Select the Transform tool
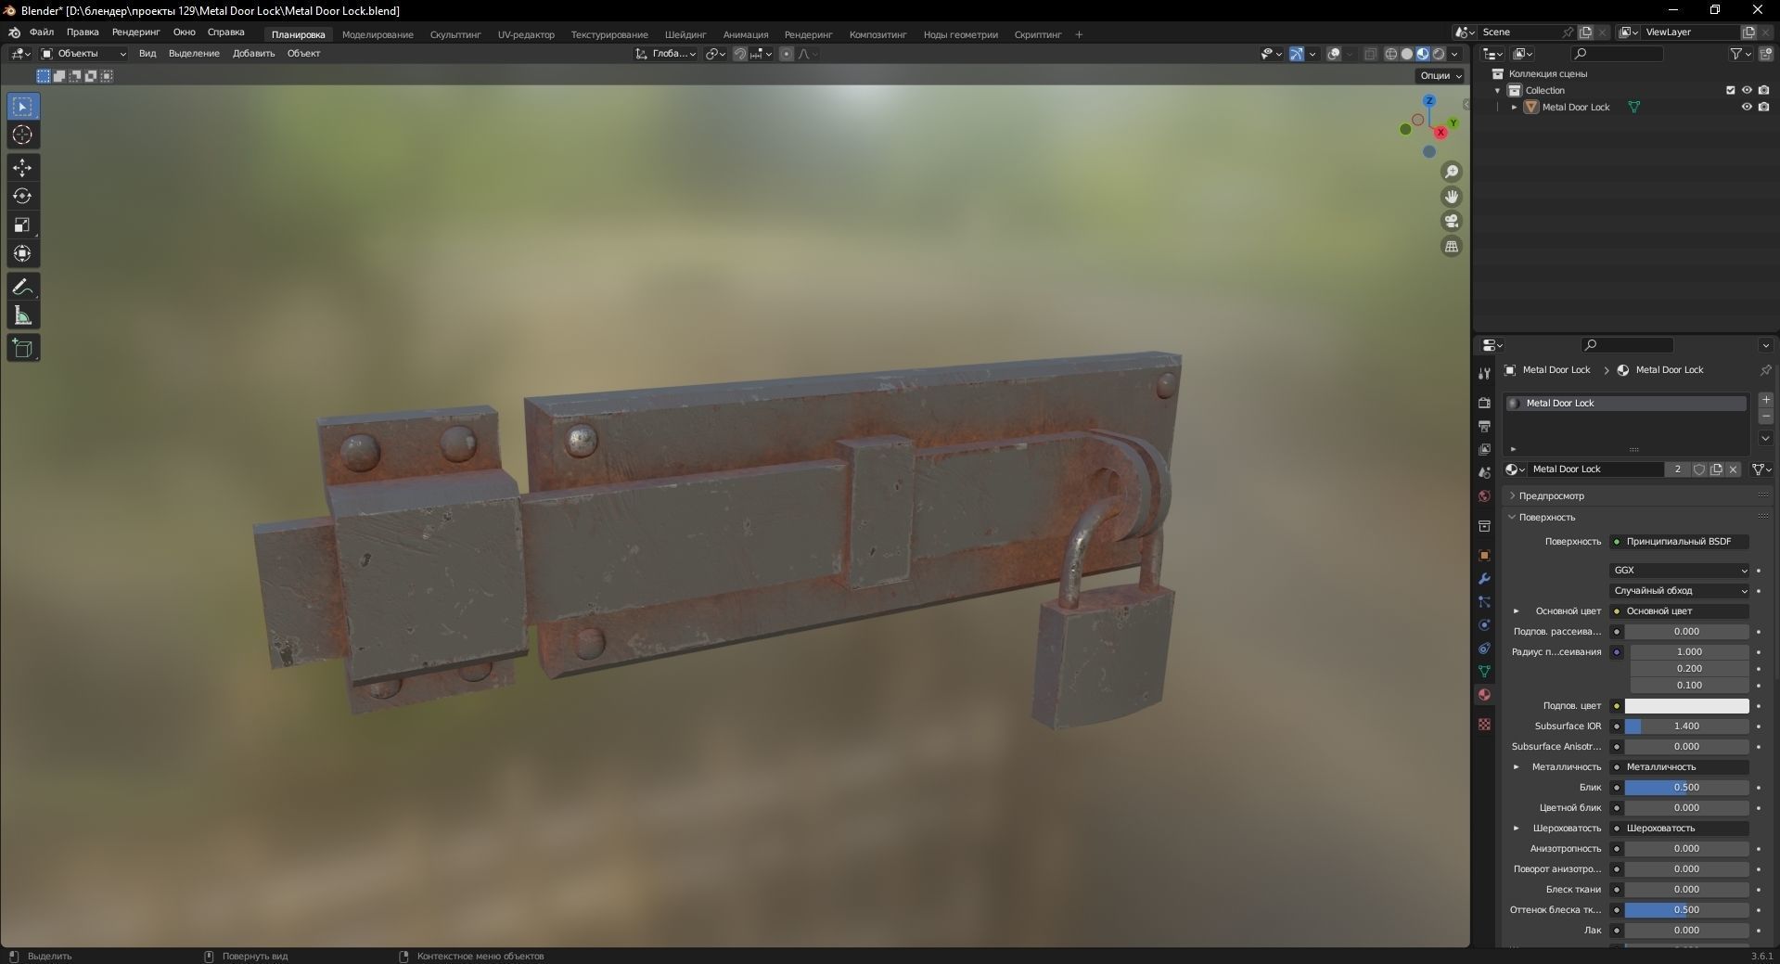The image size is (1780, 964). point(22,253)
